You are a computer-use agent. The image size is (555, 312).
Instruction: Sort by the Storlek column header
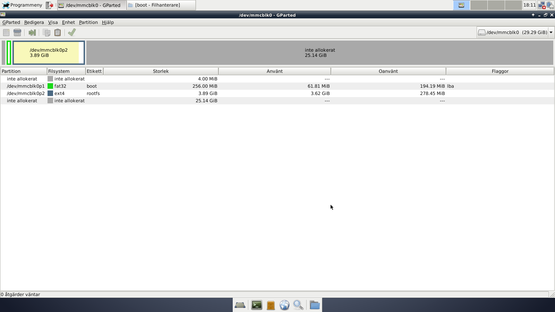tap(161, 71)
